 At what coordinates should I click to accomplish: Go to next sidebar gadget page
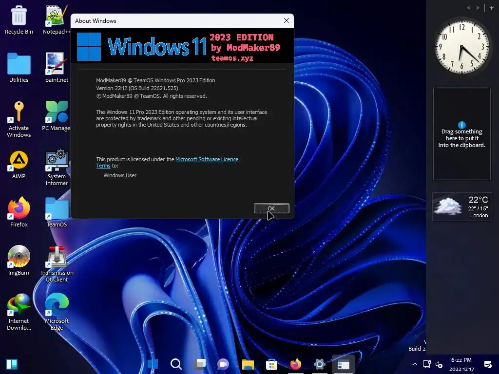[x=478, y=8]
